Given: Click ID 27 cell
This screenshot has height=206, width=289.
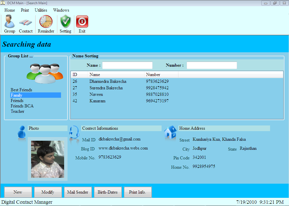Looking at the screenshot, I should [75, 88].
